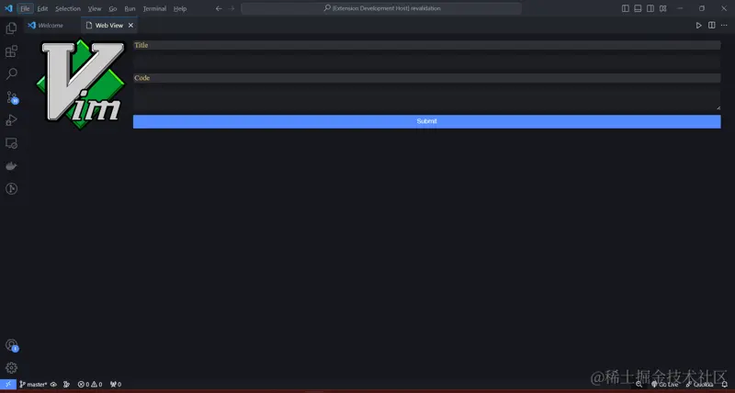Click the Quokka status bar item

[x=699, y=384]
